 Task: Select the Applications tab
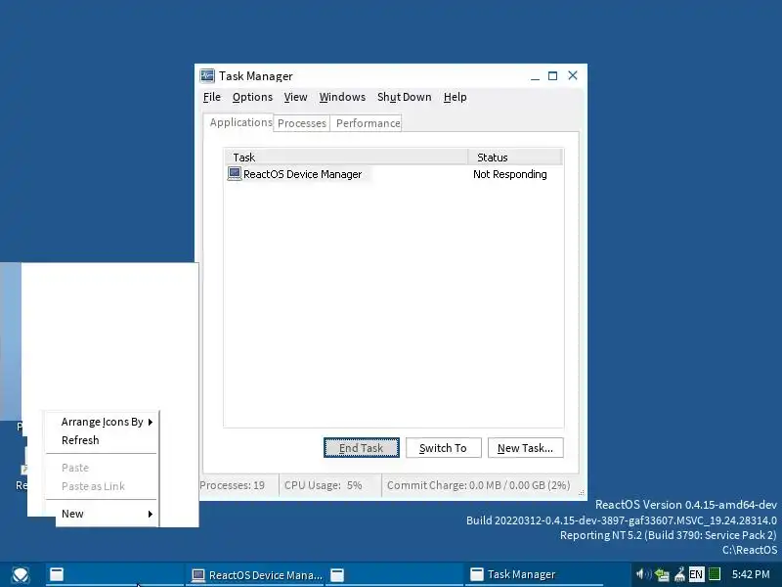[239, 122]
